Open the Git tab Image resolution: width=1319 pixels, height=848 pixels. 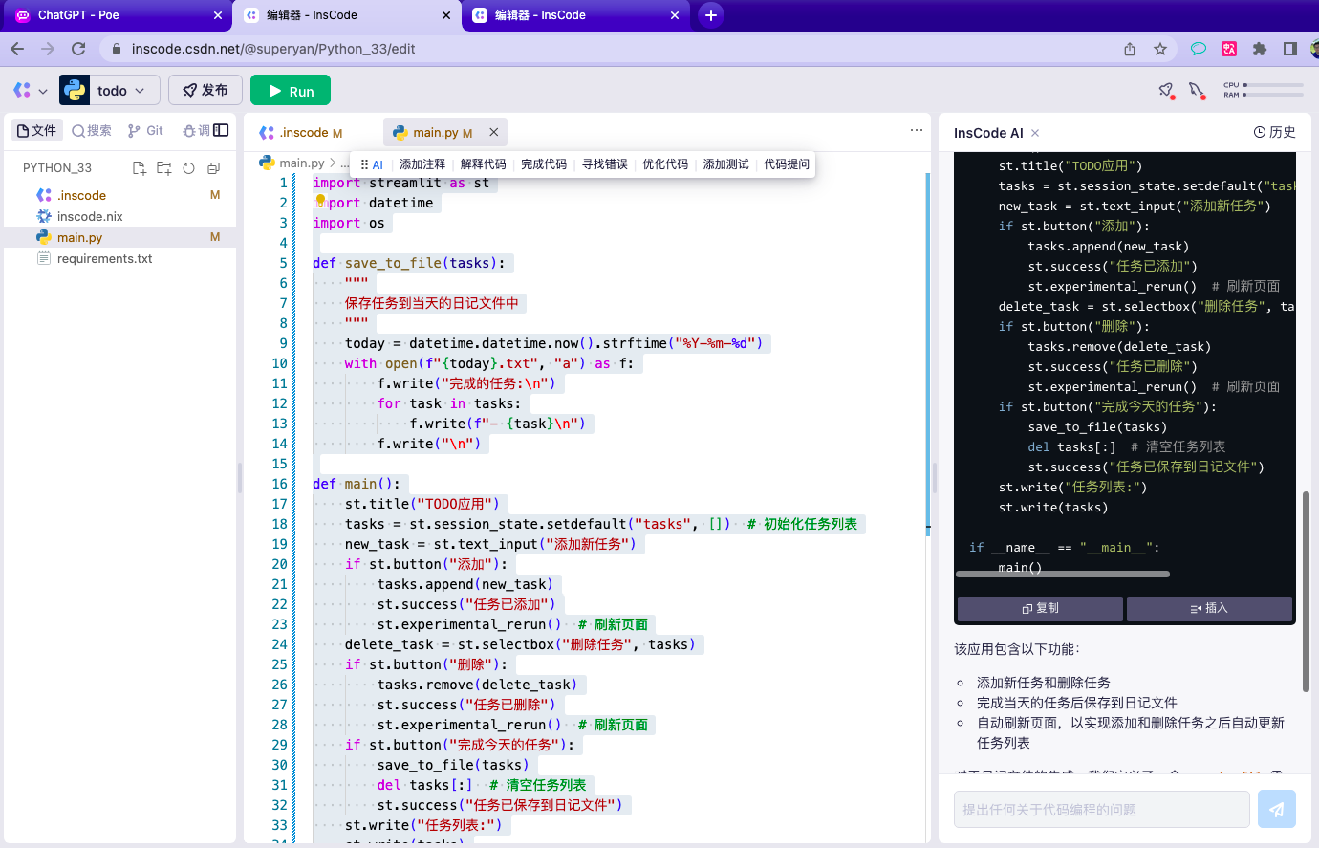(x=145, y=131)
